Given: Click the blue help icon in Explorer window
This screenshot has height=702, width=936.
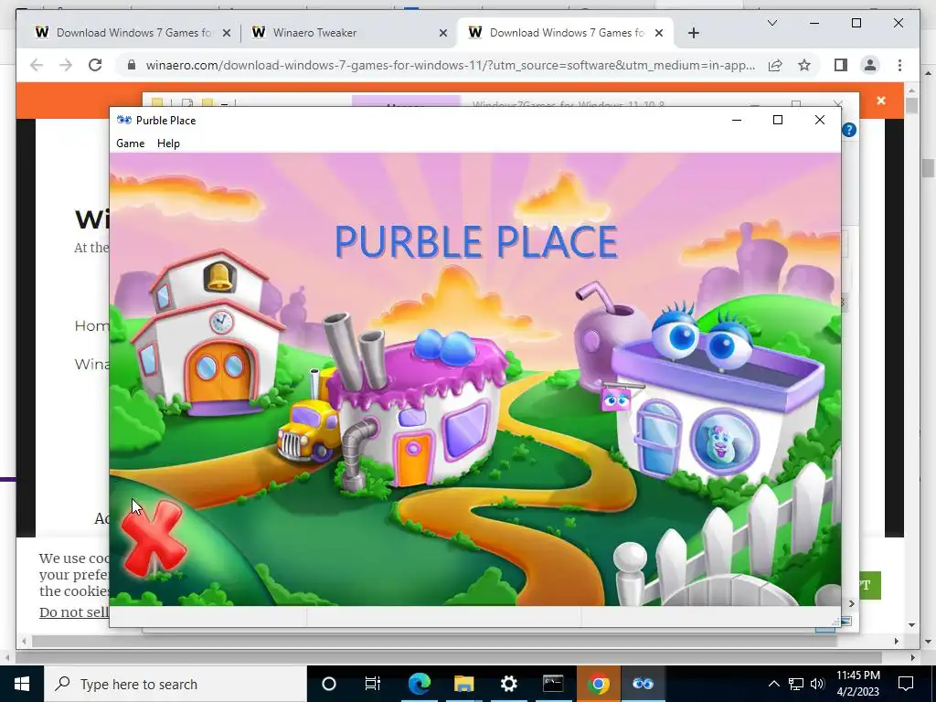Looking at the screenshot, I should [849, 130].
